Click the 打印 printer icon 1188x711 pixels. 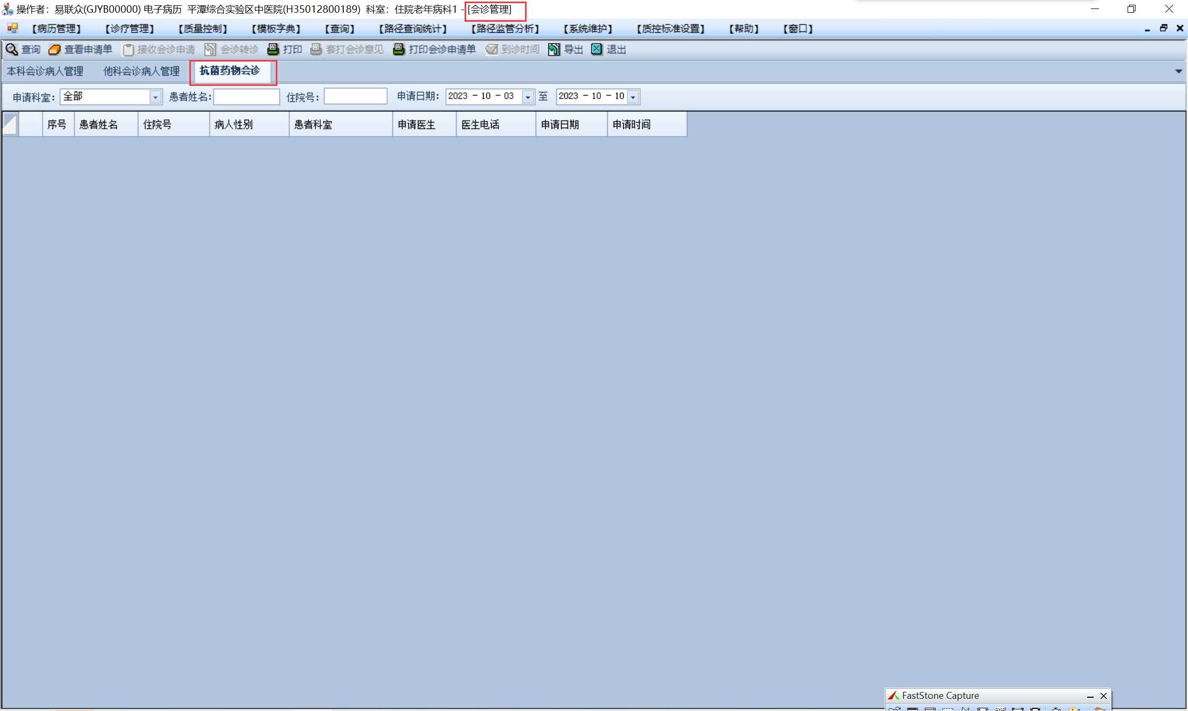pos(273,49)
